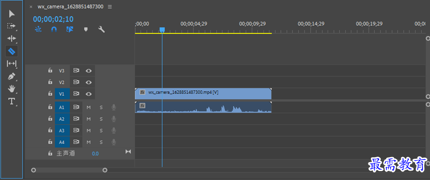Hide track V1 output with eye
This screenshot has width=430, height=180.
(x=88, y=94)
